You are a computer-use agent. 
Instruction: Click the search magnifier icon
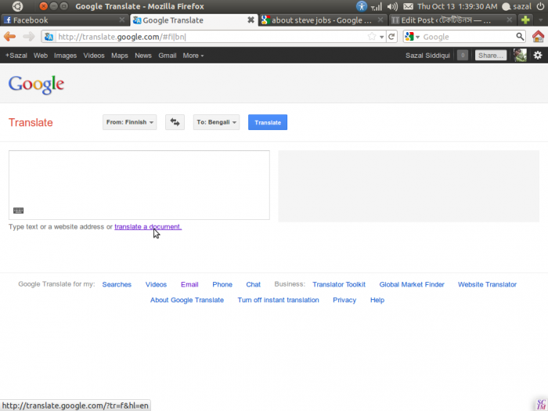pos(520,36)
